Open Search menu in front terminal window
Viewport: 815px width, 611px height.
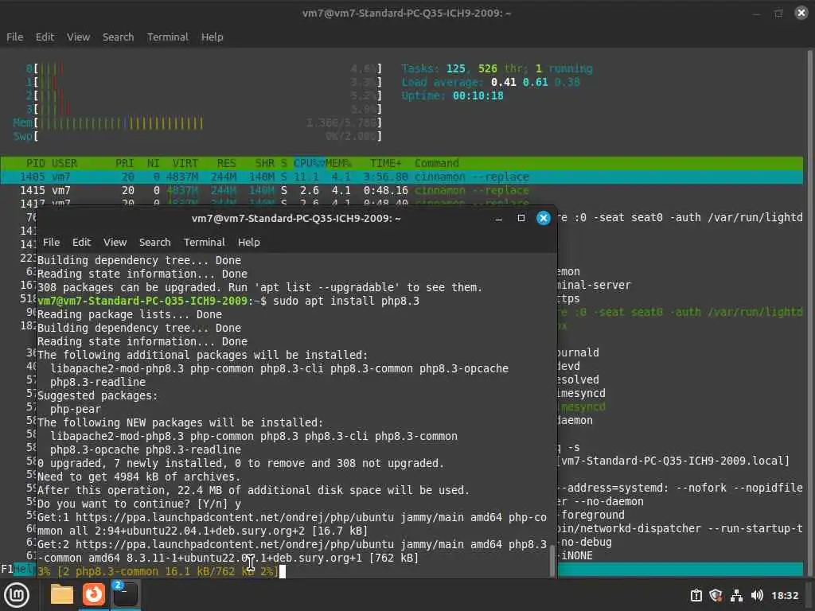154,242
